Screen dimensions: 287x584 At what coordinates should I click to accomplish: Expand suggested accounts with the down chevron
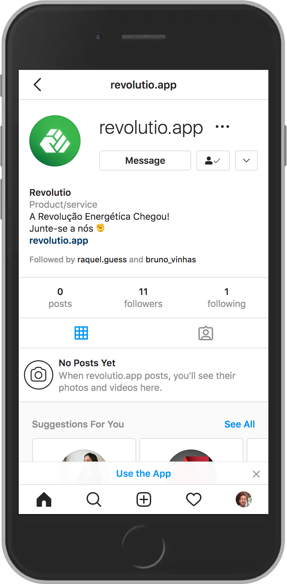click(x=246, y=160)
